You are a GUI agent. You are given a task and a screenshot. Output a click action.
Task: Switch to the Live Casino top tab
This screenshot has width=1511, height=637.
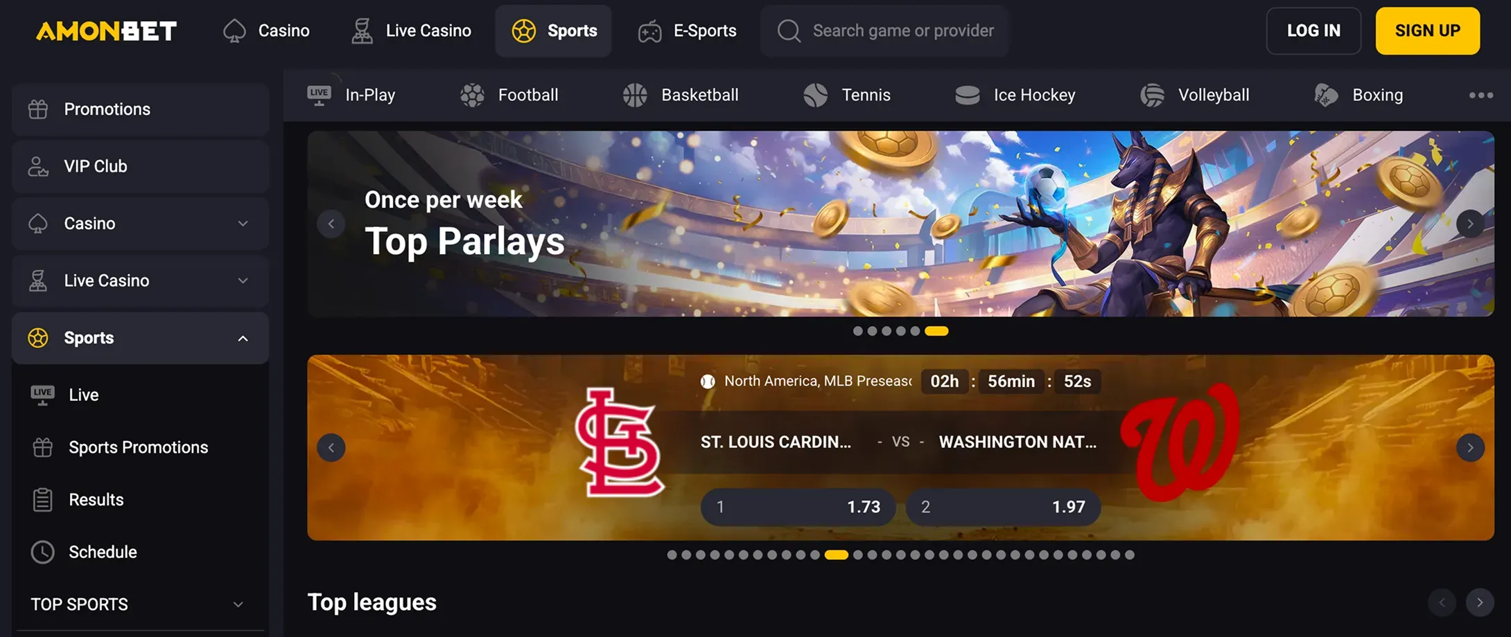pyautogui.click(x=411, y=30)
